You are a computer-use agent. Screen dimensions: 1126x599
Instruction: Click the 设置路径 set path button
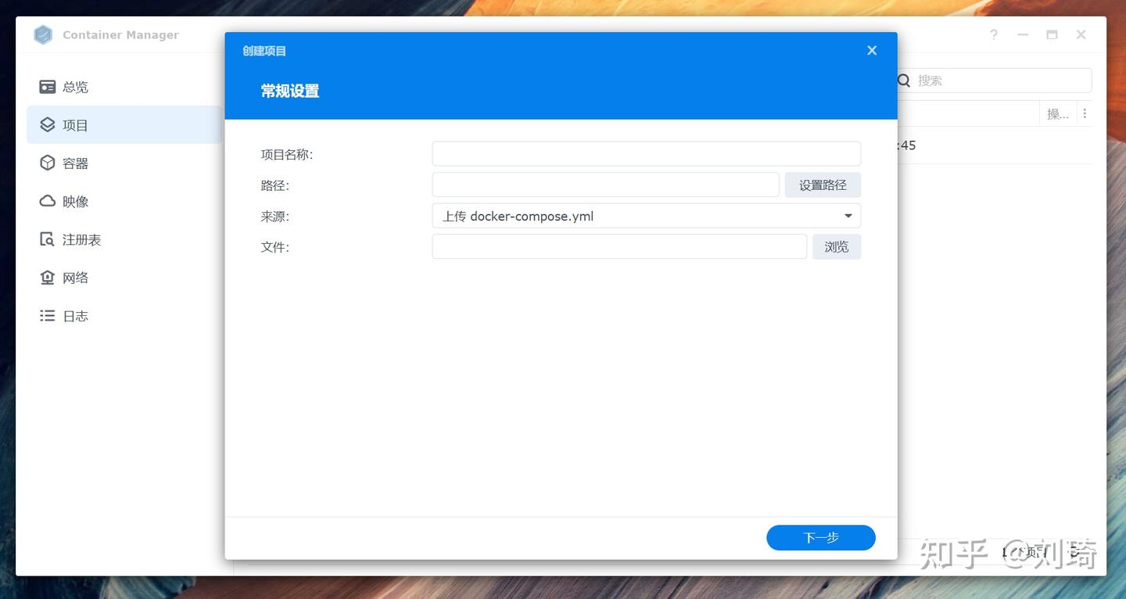pos(823,185)
